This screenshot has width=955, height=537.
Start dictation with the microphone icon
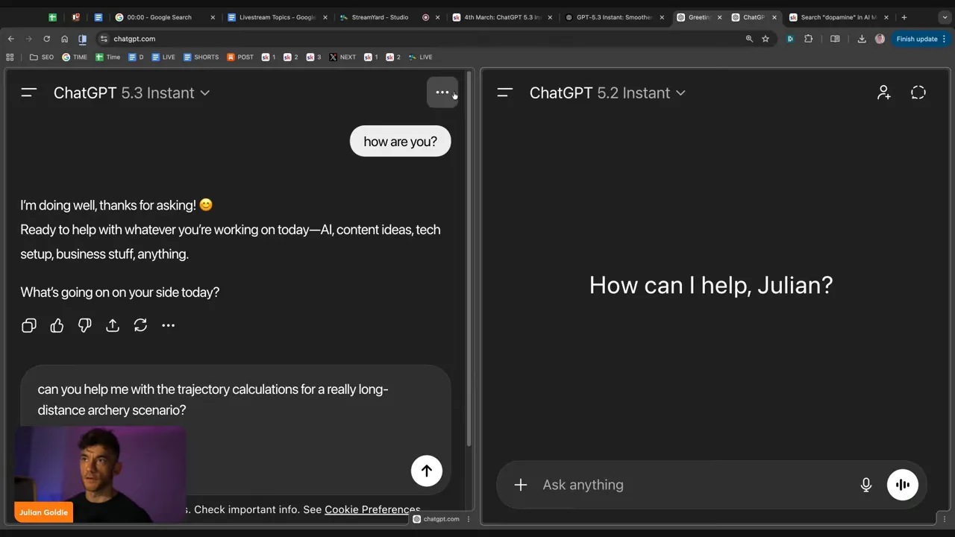[866, 485]
